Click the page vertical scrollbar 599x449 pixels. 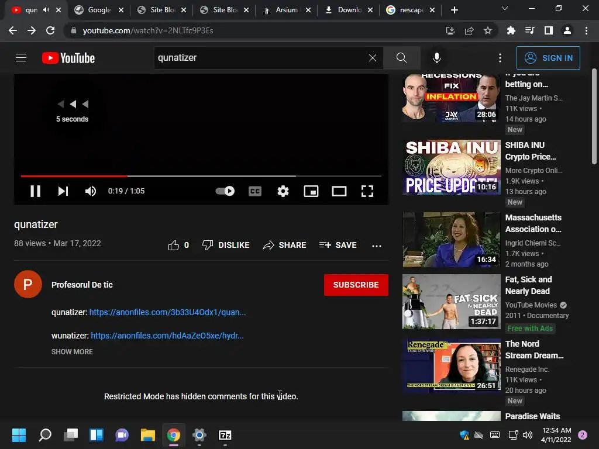click(594, 116)
